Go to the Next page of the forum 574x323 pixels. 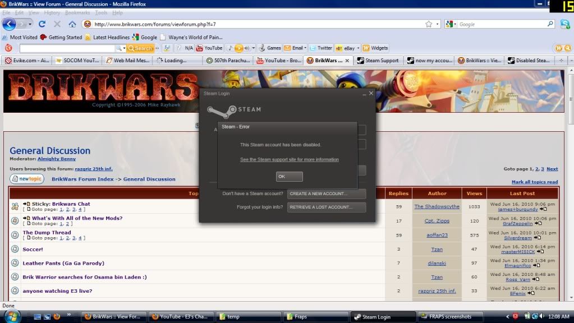[552, 169]
